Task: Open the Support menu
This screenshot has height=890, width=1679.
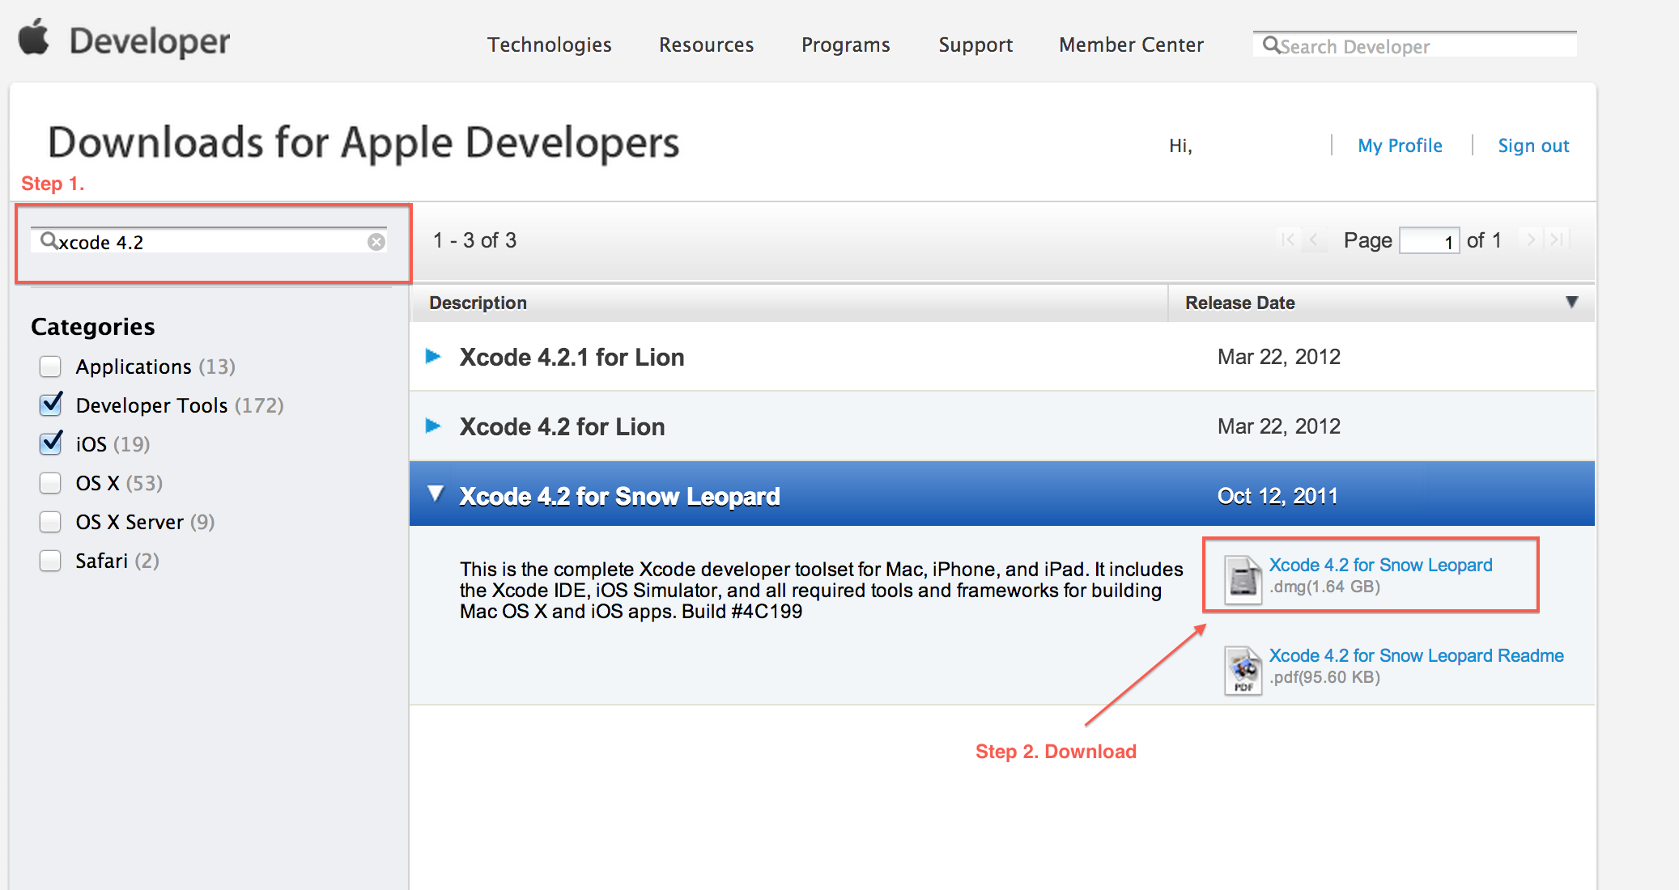Action: 976,44
